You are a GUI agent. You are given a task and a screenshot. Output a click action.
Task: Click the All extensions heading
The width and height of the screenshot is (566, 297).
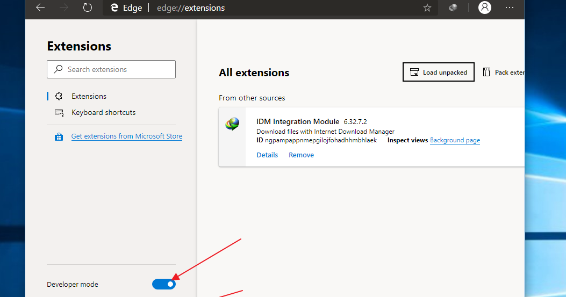254,73
